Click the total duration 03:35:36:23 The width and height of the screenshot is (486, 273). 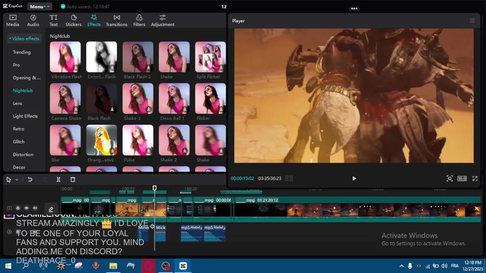pos(270,179)
